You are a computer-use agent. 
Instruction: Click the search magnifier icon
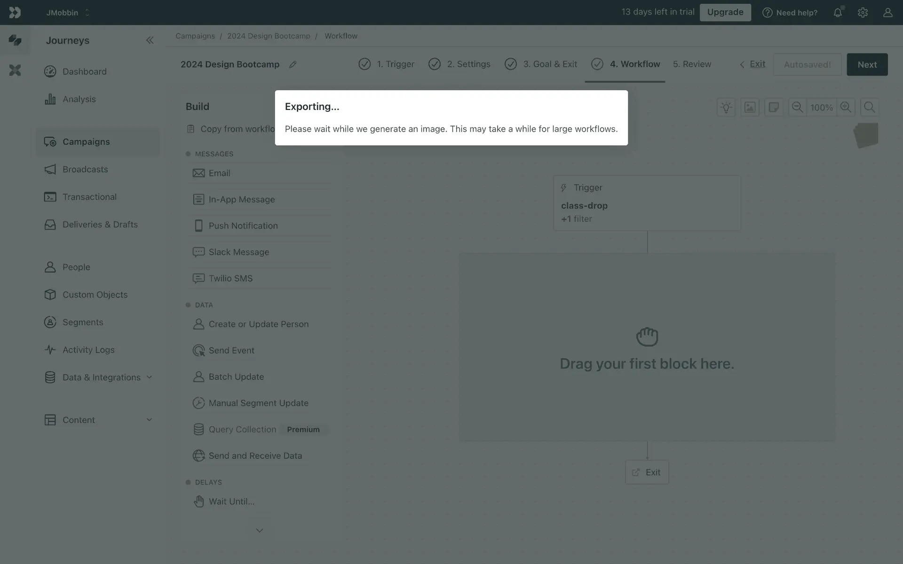tap(870, 108)
